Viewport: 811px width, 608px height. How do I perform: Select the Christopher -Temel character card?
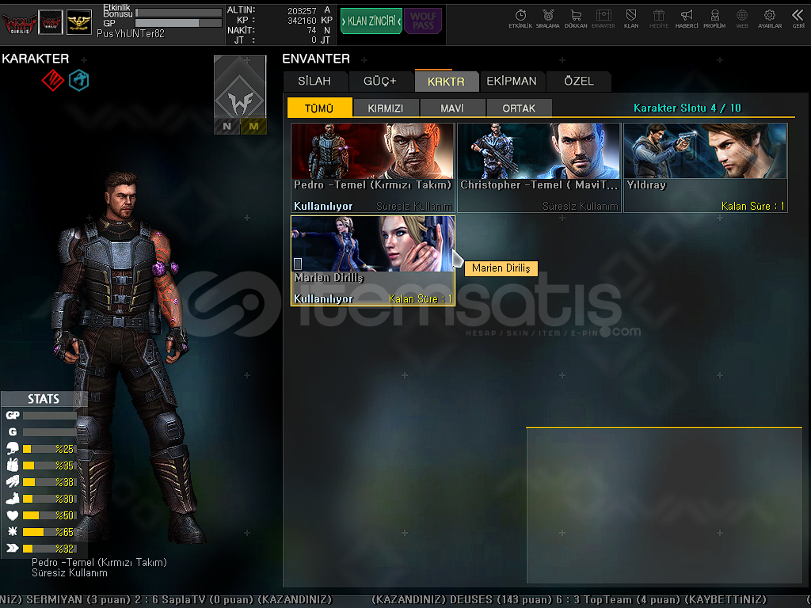click(539, 168)
